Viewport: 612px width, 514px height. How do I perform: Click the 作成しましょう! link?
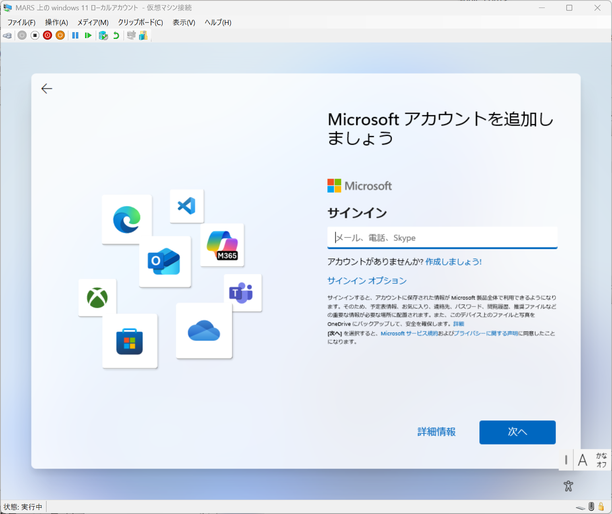(x=453, y=262)
